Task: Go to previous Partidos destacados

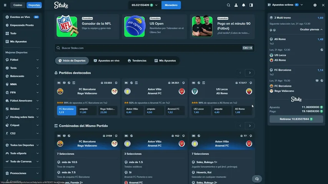Action: tap(240, 73)
